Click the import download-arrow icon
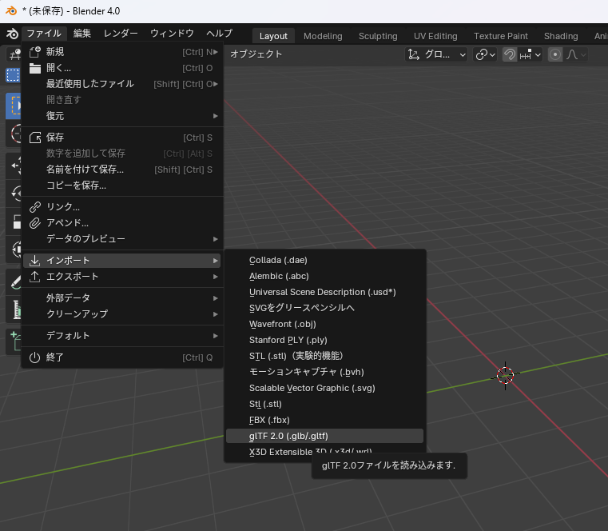608x531 pixels. tap(35, 261)
